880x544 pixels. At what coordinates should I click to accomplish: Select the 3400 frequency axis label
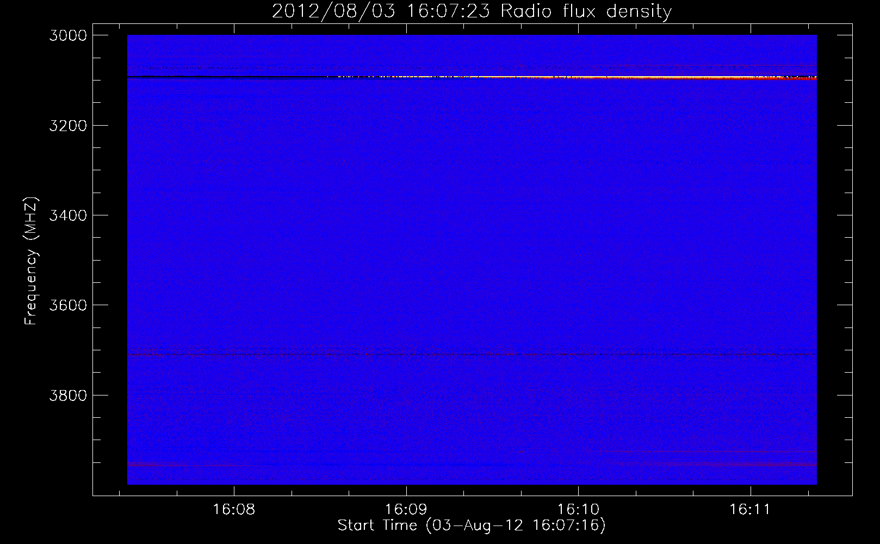click(68, 215)
